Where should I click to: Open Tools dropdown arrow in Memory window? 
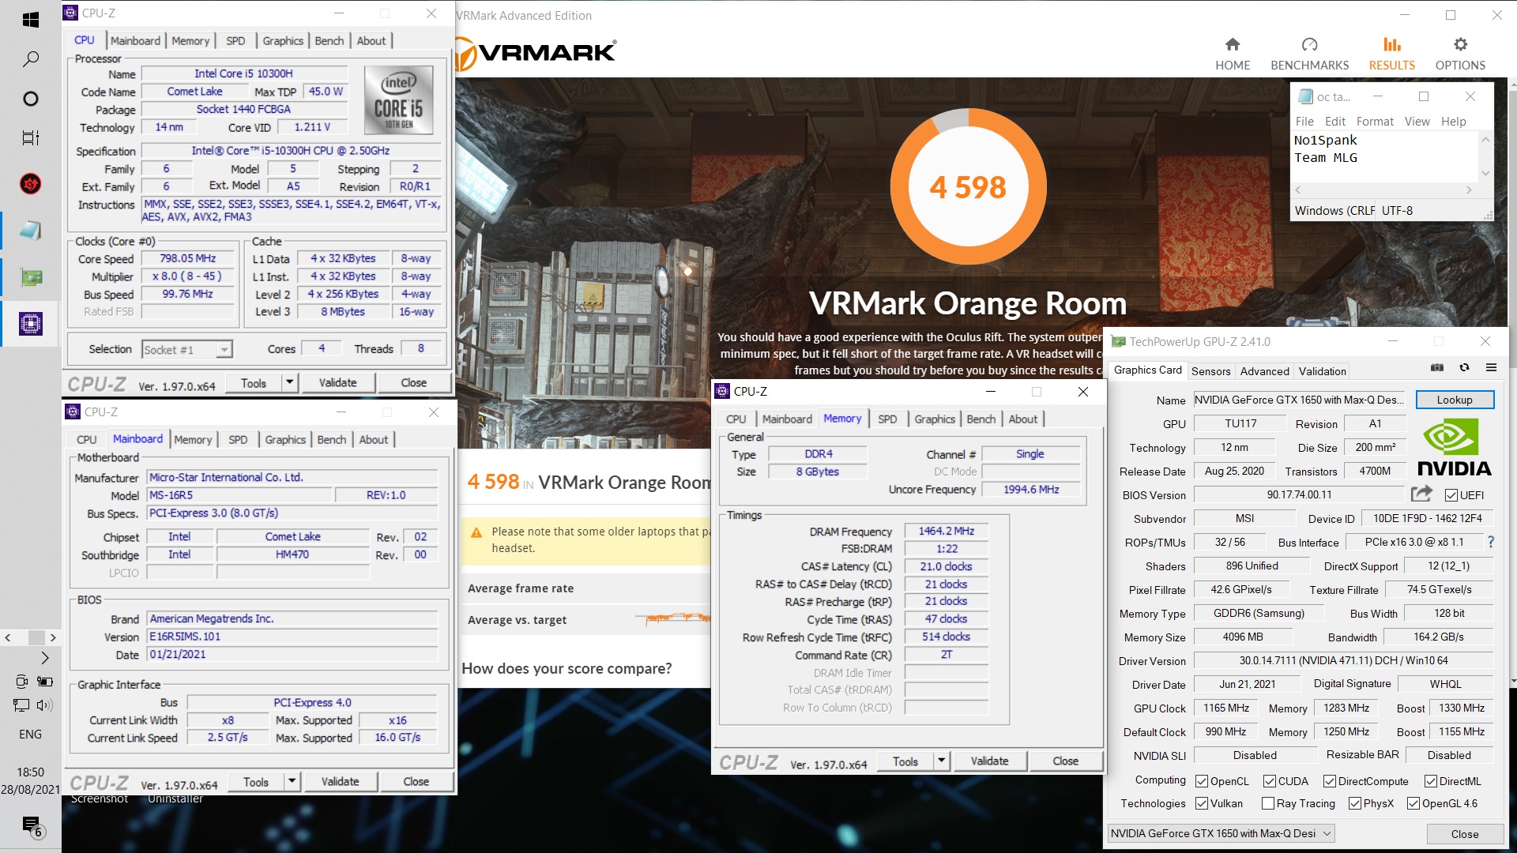[x=941, y=761]
